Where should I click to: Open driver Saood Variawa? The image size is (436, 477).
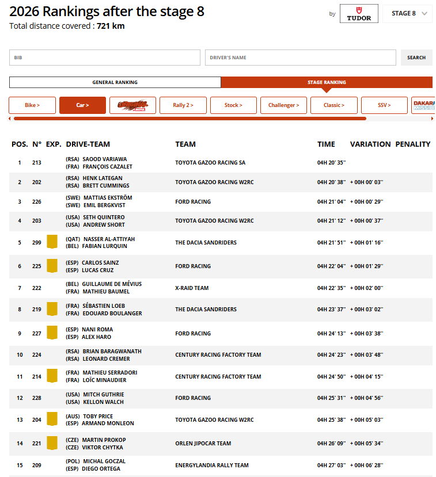[105, 159]
